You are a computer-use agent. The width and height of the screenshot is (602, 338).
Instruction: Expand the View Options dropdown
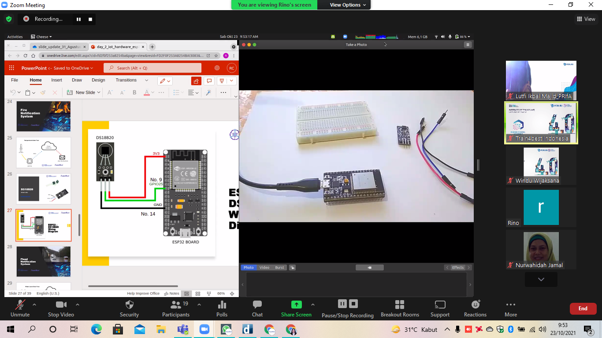pos(348,5)
